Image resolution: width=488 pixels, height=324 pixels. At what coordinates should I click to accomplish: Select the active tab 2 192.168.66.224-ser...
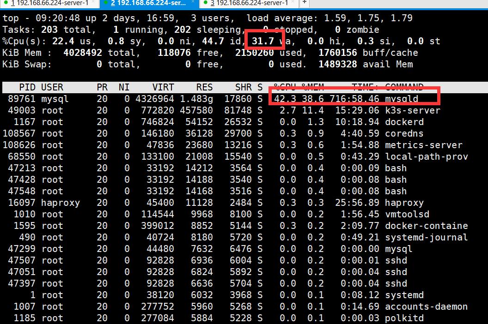[x=148, y=4]
